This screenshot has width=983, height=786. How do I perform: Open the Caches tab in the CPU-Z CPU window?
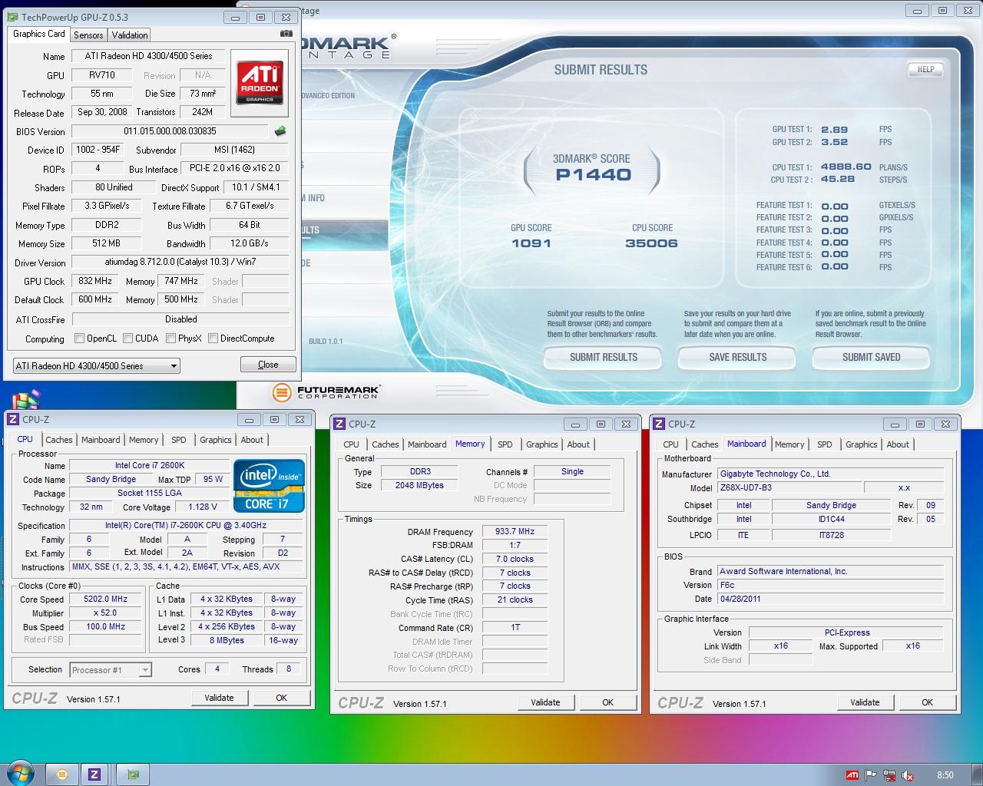(x=59, y=440)
